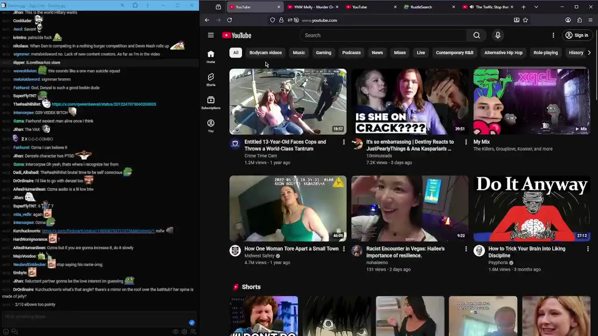The image size is (598, 336).
Task: Open the You section in sidebar
Action: tap(211, 126)
